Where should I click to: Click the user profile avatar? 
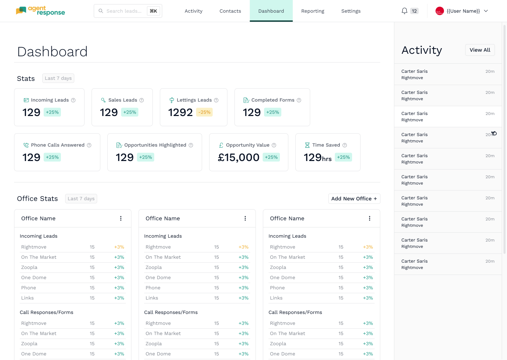(440, 11)
